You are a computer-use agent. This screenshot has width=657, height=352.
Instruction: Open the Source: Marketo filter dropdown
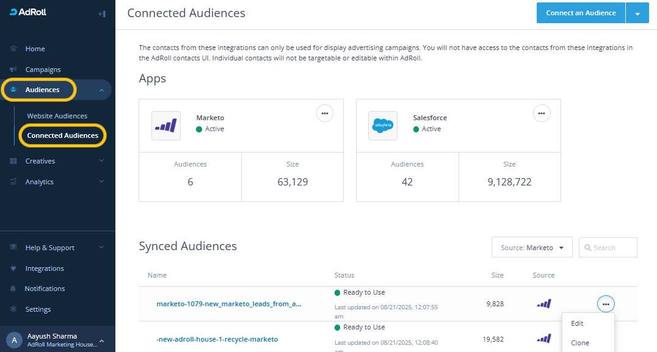click(x=531, y=248)
